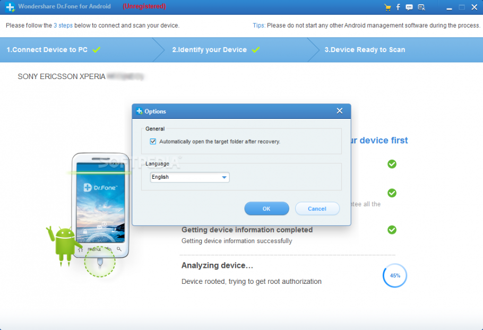Click the shopping cart purchase icon
The image size is (483, 330).
[387, 7]
